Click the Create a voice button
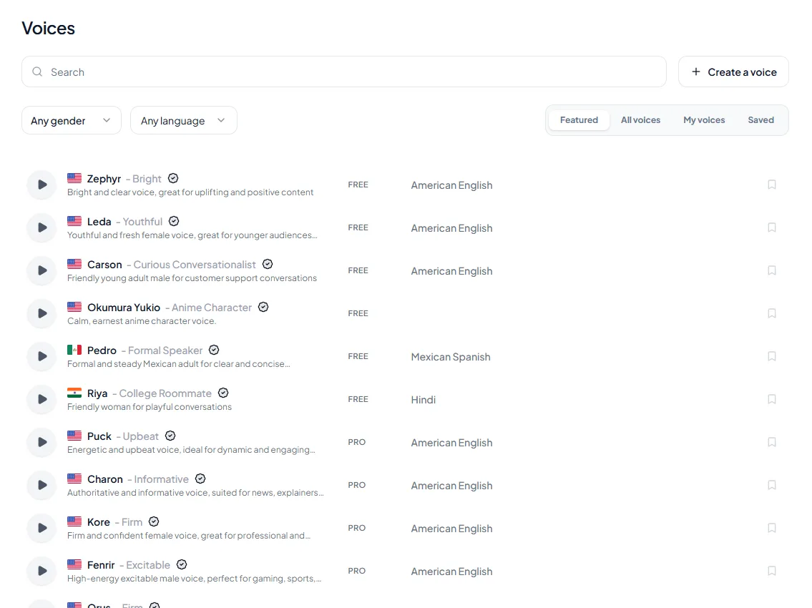The width and height of the screenshot is (812, 608). coord(733,72)
